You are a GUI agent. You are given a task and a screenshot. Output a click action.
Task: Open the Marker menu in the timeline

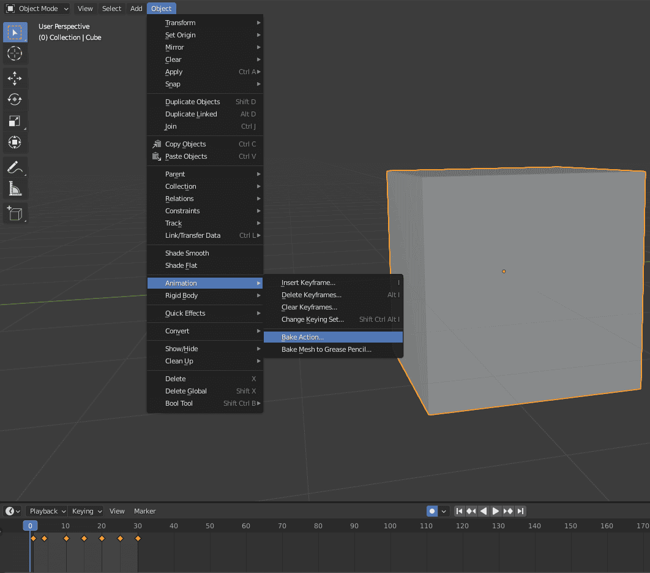(x=144, y=511)
